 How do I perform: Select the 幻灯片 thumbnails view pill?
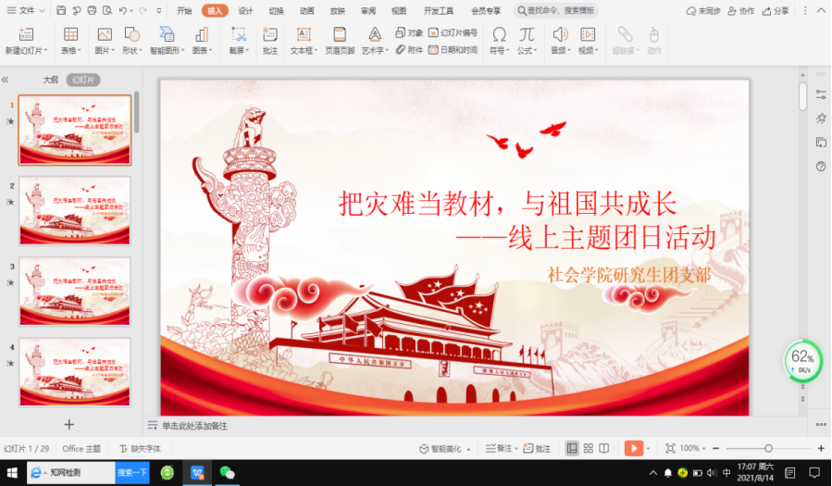pyautogui.click(x=83, y=80)
